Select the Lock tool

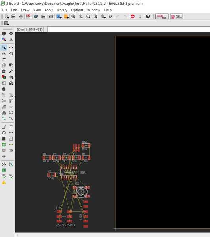click(x=4, y=89)
